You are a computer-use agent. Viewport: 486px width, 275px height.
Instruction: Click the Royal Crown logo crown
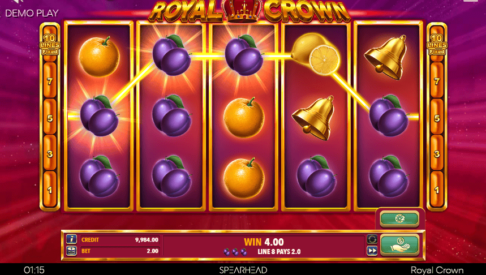click(244, 11)
